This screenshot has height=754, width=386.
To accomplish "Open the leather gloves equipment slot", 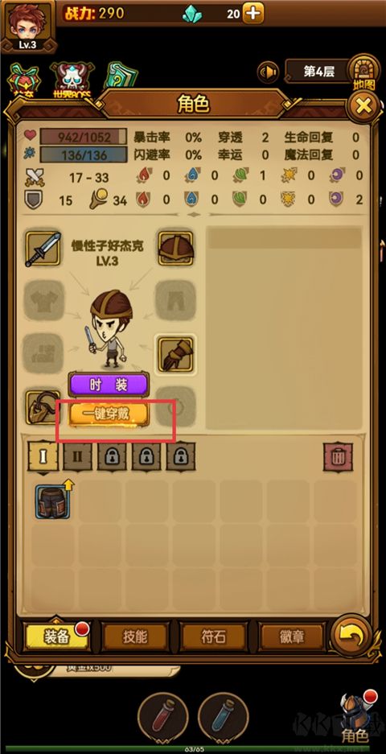I will (x=175, y=354).
